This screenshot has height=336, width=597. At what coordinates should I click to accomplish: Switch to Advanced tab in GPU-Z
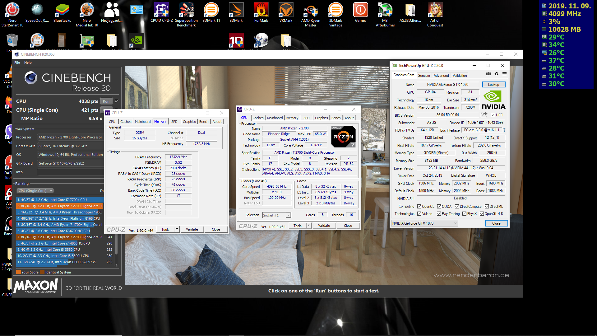pyautogui.click(x=441, y=76)
